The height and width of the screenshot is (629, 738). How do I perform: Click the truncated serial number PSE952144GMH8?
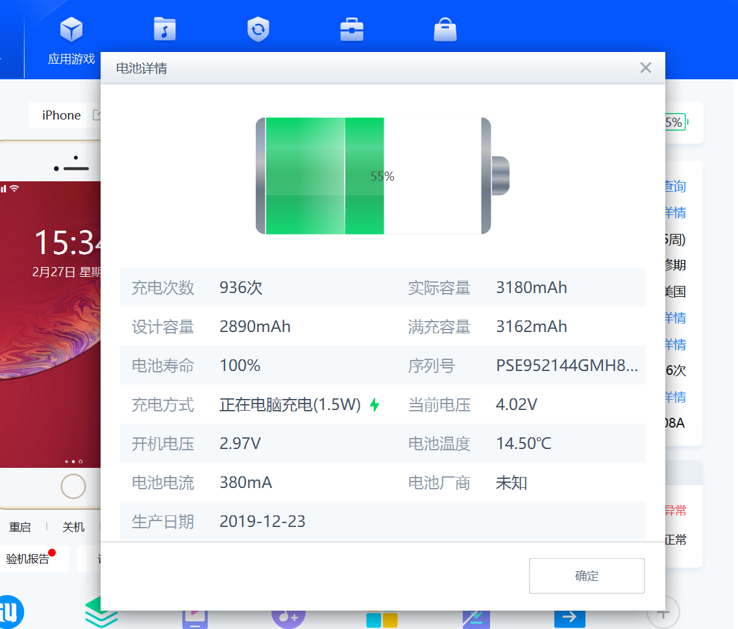[x=567, y=366]
